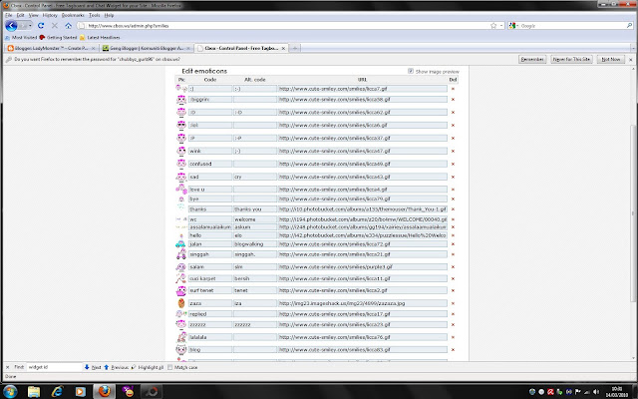This screenshot has width=638, height=399.
Task: Click Never for This Site button
Action: tap(571, 60)
